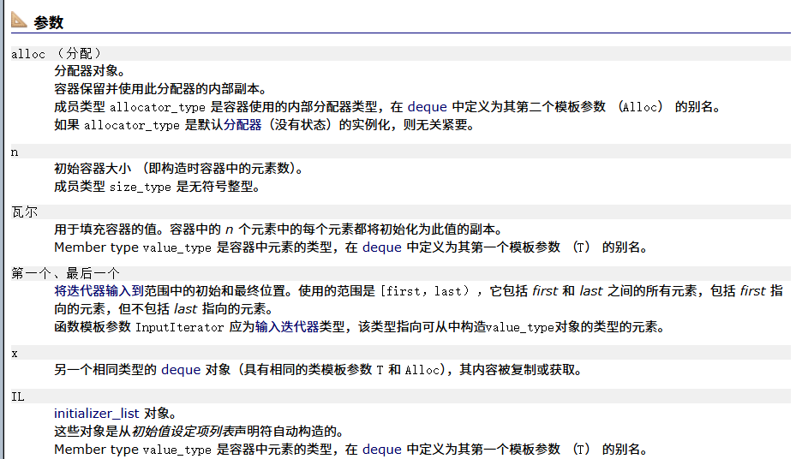Open the 输入迭代器 link after InputIterator
This screenshot has height=459, width=796.
(287, 327)
